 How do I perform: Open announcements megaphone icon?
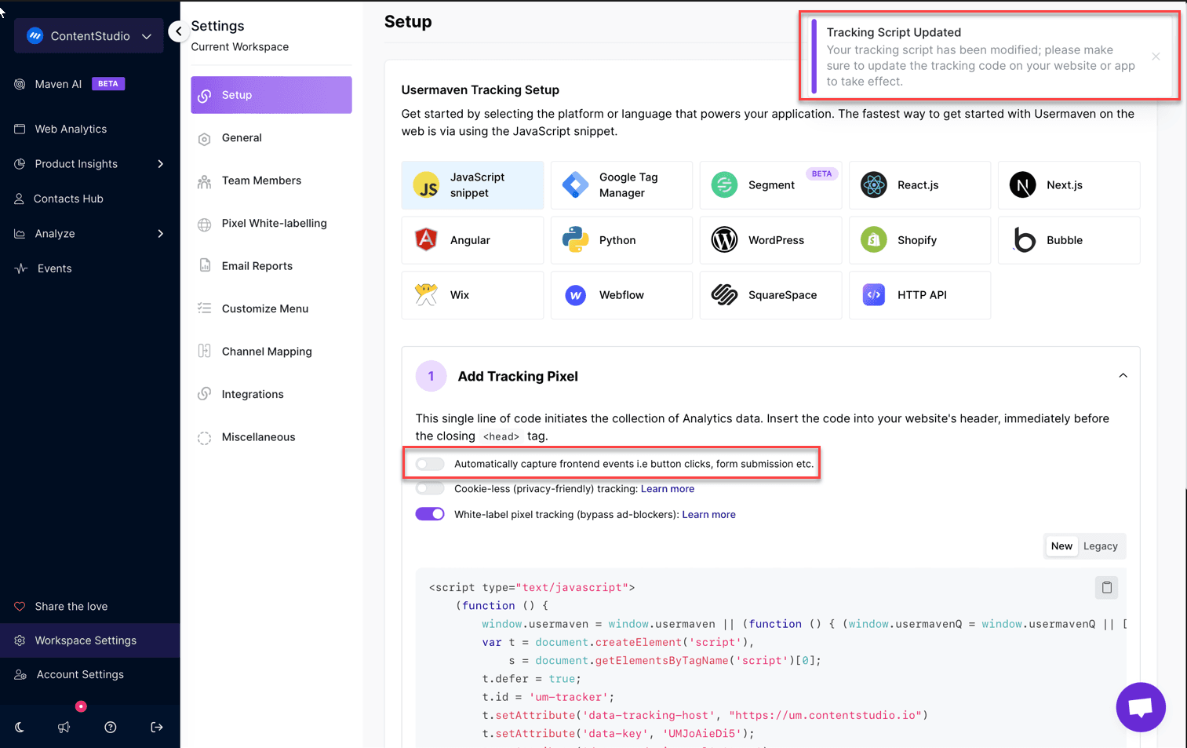64,728
